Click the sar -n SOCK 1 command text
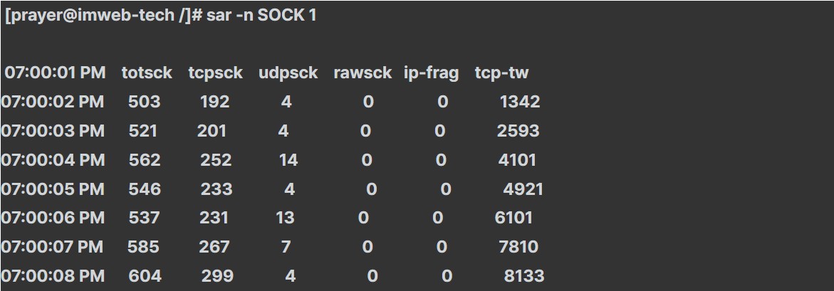 pyautogui.click(x=261, y=16)
